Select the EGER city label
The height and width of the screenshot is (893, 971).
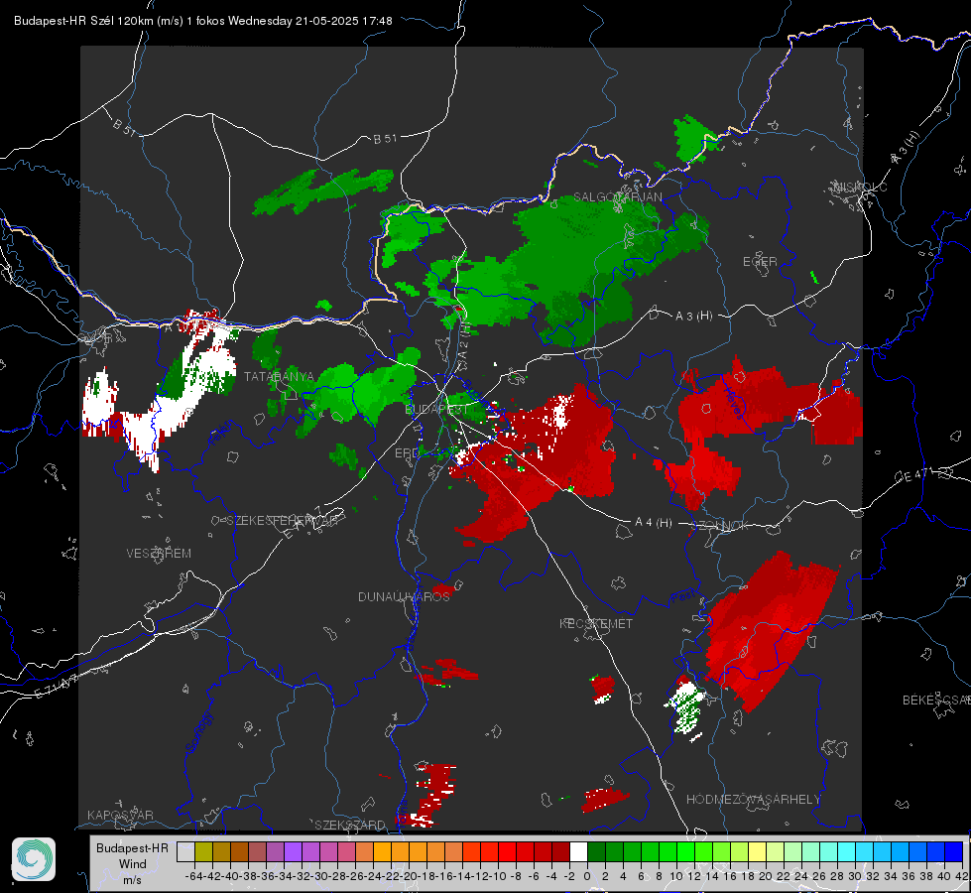[x=760, y=262]
